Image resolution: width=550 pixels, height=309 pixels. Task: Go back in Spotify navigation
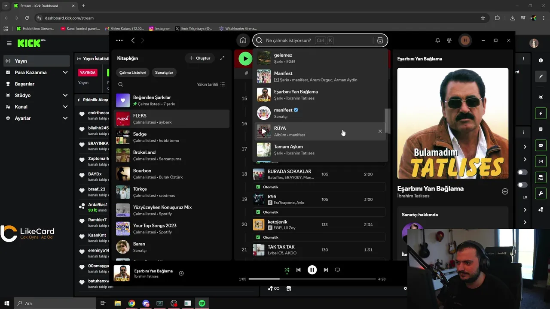[x=133, y=40]
